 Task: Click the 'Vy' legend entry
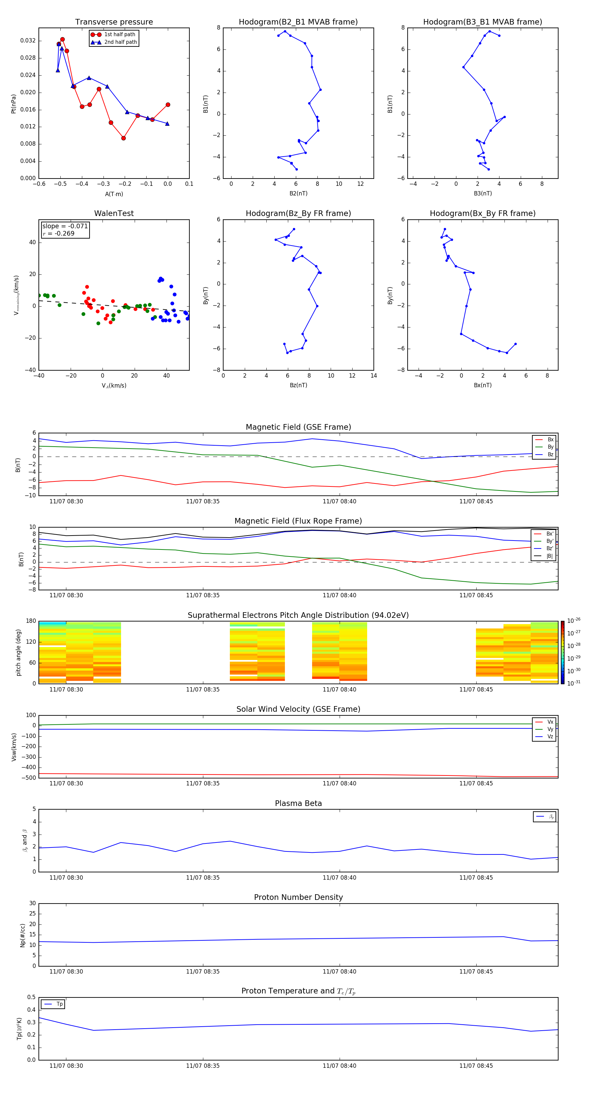[x=544, y=729]
